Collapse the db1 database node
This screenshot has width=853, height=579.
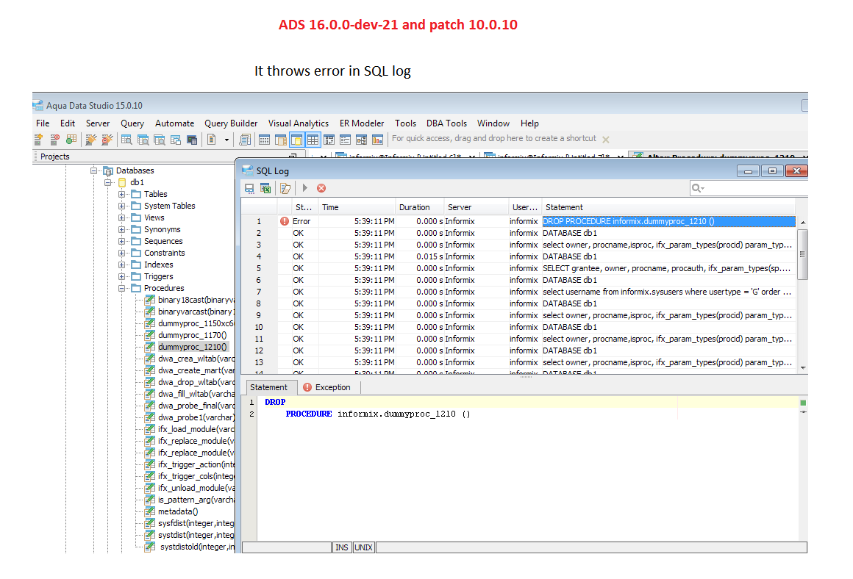point(107,183)
